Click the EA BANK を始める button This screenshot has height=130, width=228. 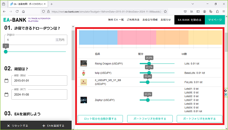click(x=190, y=20)
